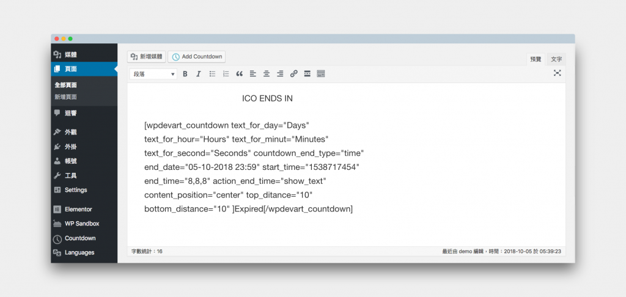The image size is (626, 297).
Task: Switch to the 文字 text tab
Action: 556,59
